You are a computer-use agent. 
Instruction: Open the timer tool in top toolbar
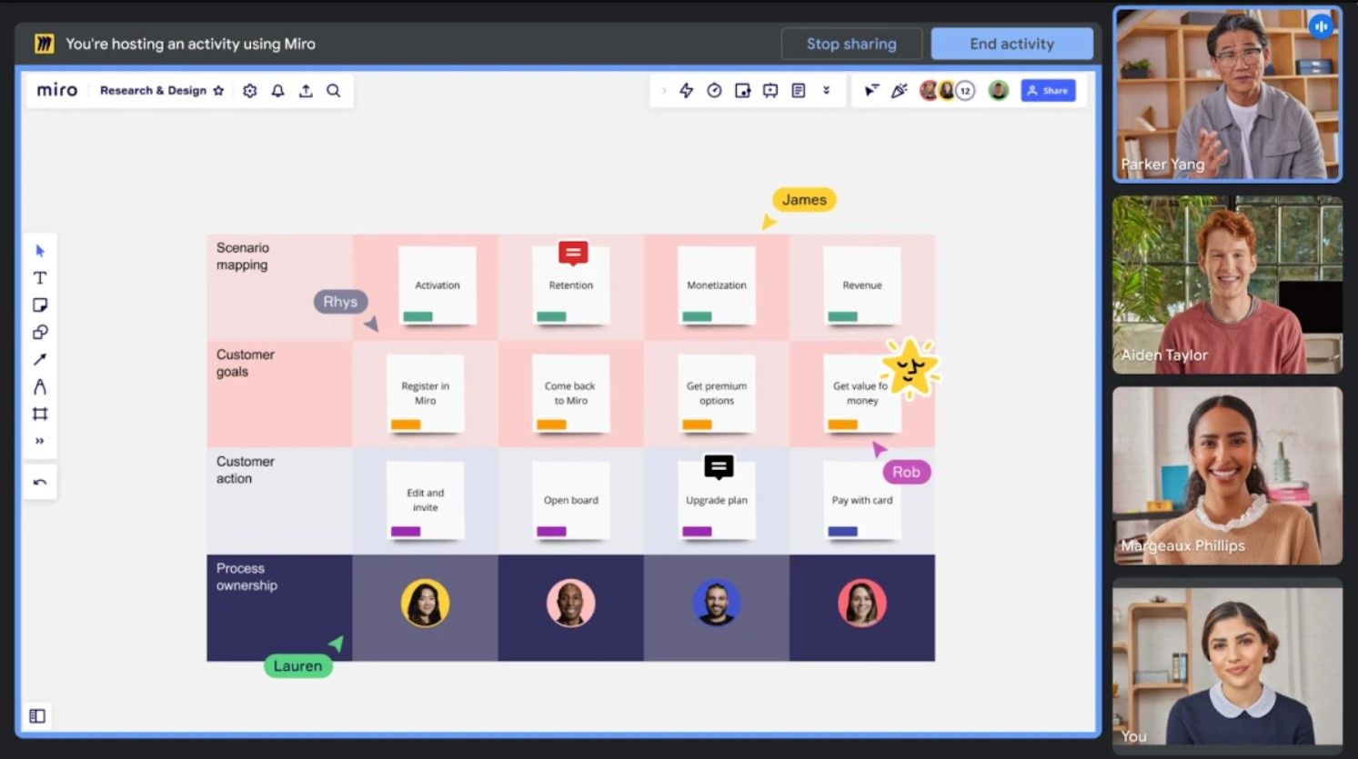(715, 91)
